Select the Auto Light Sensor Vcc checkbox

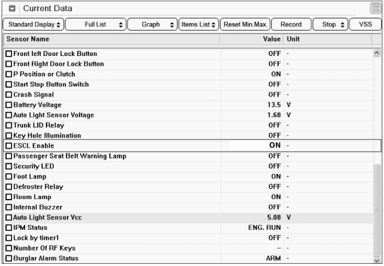pos(9,218)
